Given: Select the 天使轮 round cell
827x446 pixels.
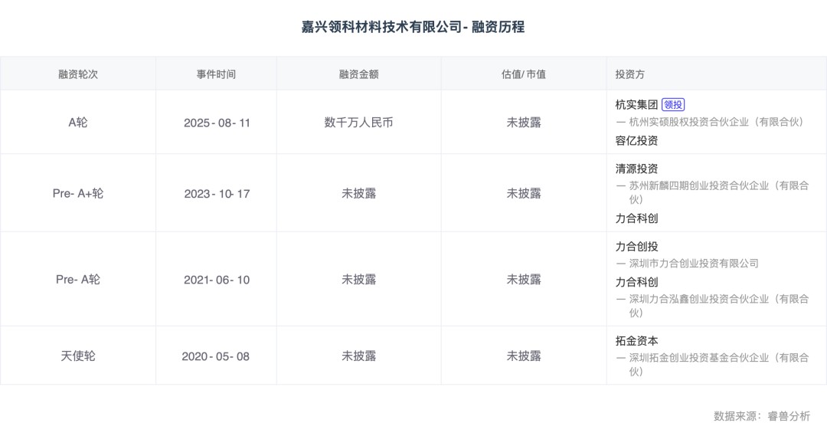Looking at the screenshot, I should coord(78,356).
